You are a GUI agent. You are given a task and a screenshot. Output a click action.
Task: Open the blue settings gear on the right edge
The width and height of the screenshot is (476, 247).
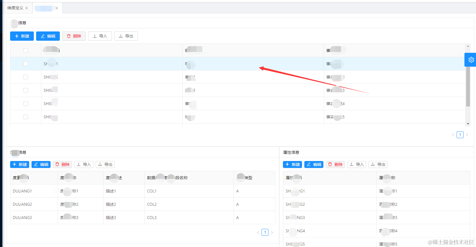(x=471, y=60)
